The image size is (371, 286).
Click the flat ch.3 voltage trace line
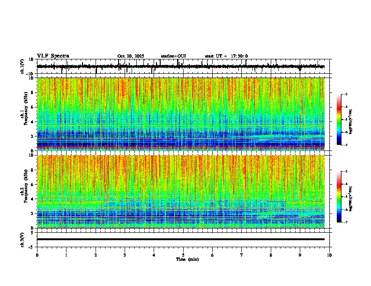pyautogui.click(x=181, y=239)
